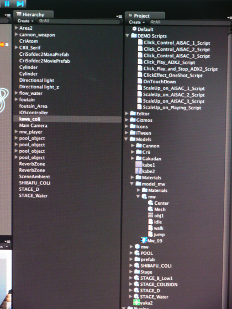
Task: Click the OnTouchDown script icon
Action: tap(140, 81)
